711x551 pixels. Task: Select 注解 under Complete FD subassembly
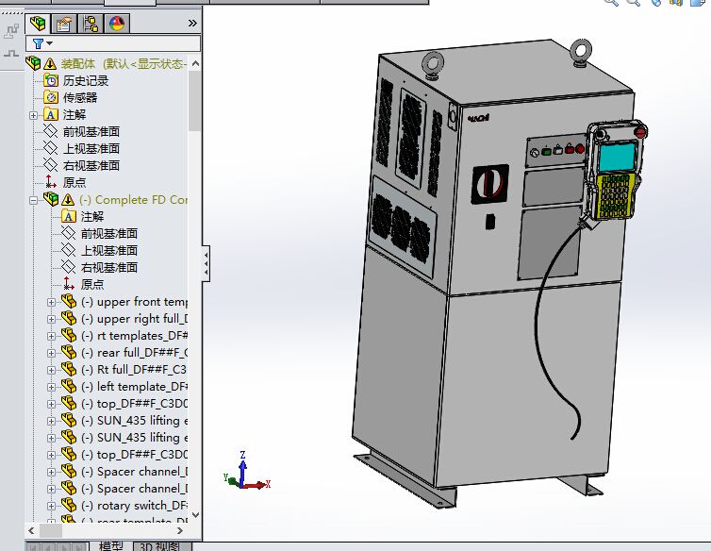tap(92, 216)
